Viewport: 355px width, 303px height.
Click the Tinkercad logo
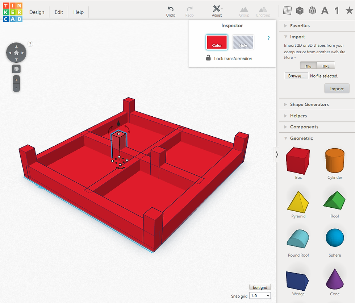pos(13,12)
